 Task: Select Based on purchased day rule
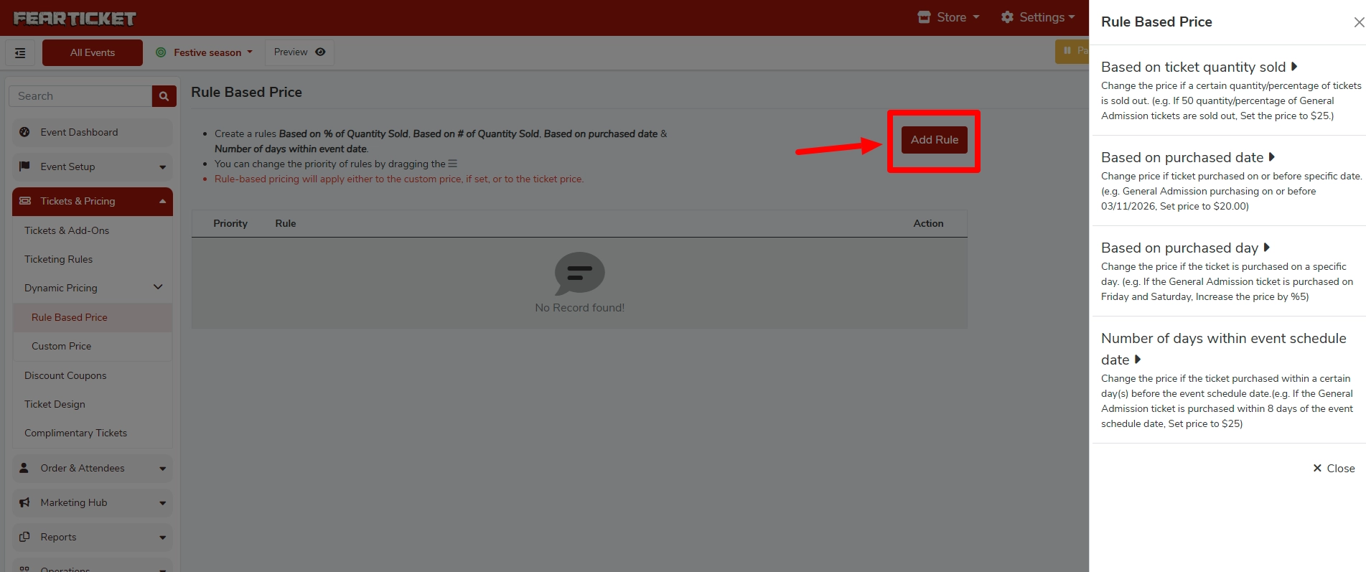1186,248
